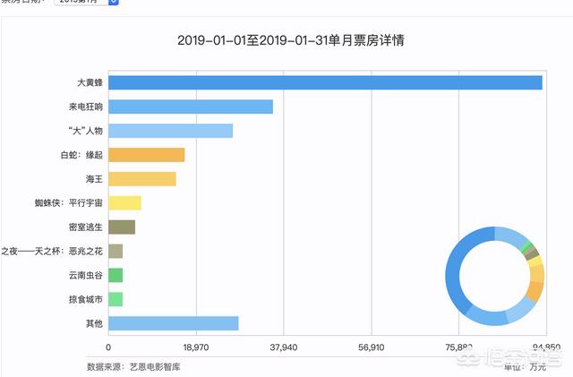Click the 天之杯：恶兆之花 label
Image resolution: width=573 pixels, height=377 pixels.
click(x=52, y=252)
